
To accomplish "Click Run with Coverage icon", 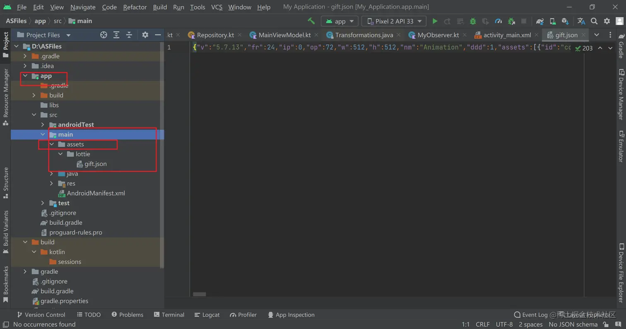I will 486,21.
